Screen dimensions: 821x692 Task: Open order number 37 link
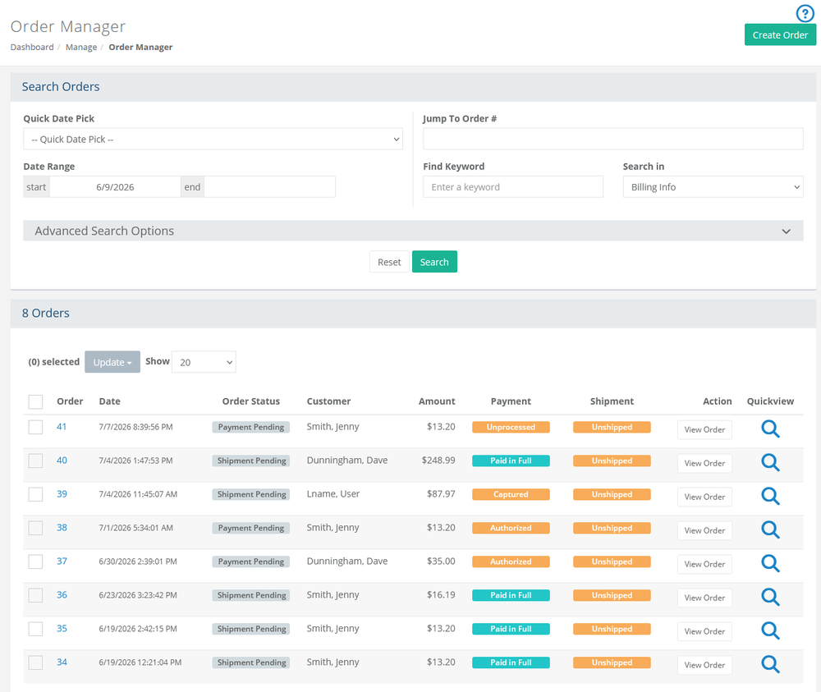(62, 561)
